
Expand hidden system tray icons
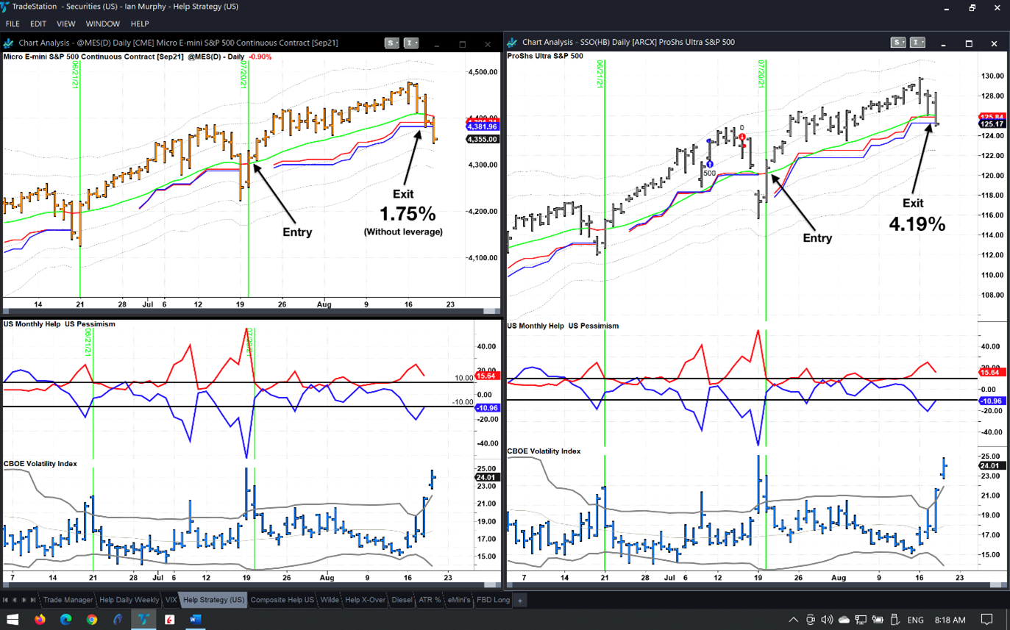pos(793,620)
